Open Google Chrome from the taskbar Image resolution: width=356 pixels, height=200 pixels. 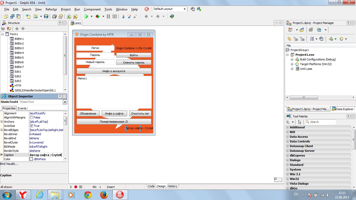point(88,195)
